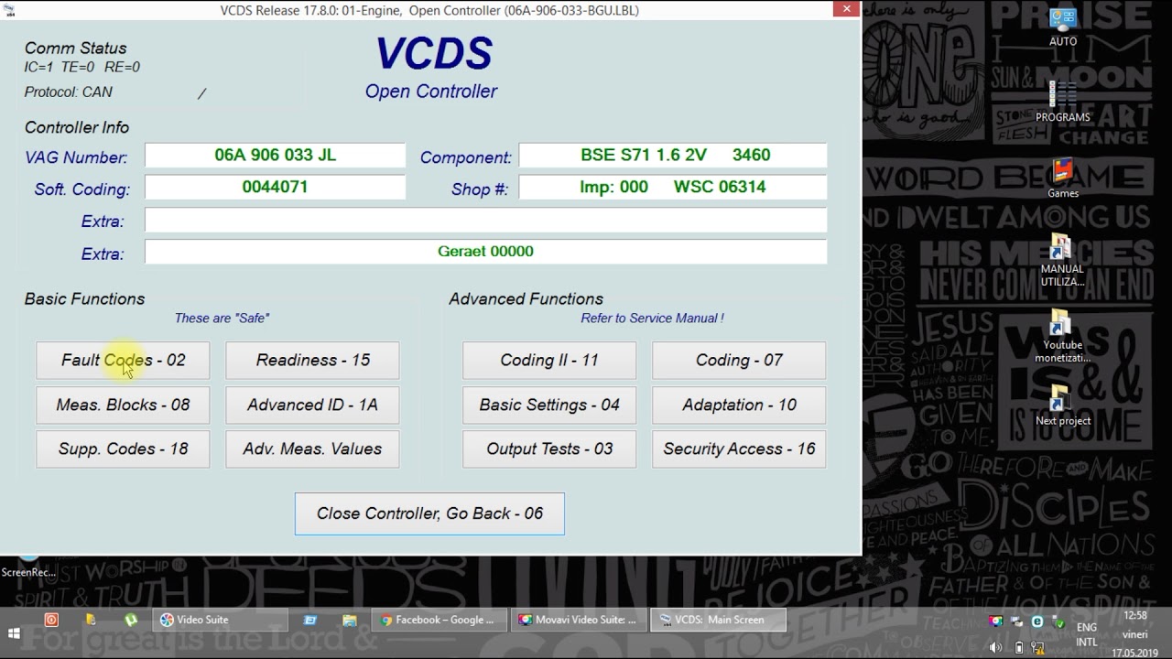Open Fault Codes - 02
This screenshot has width=1172, height=659.
pos(123,360)
